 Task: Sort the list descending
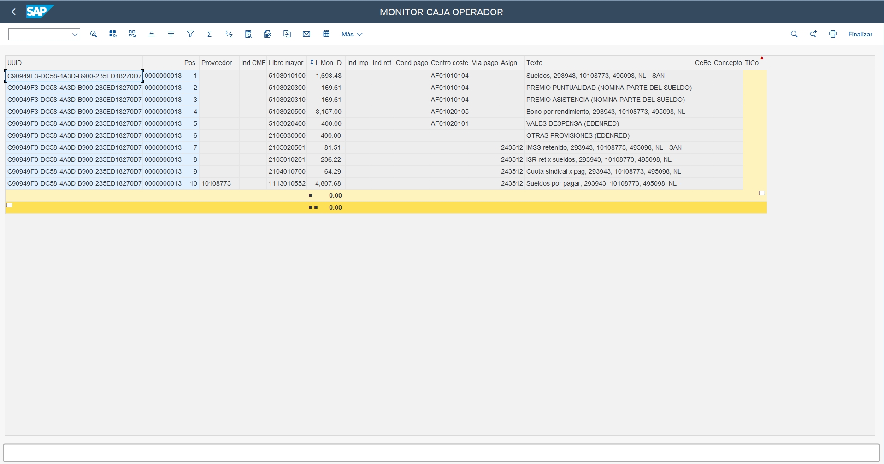tap(171, 34)
